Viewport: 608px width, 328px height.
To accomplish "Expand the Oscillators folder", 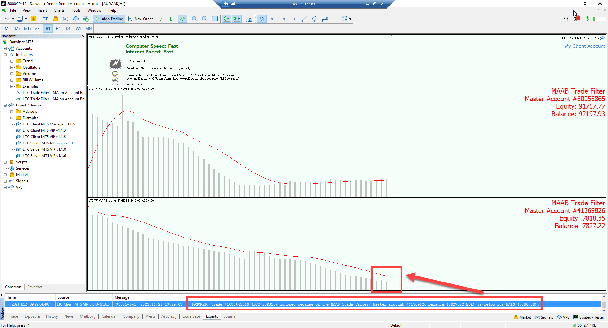I will 12,67.
